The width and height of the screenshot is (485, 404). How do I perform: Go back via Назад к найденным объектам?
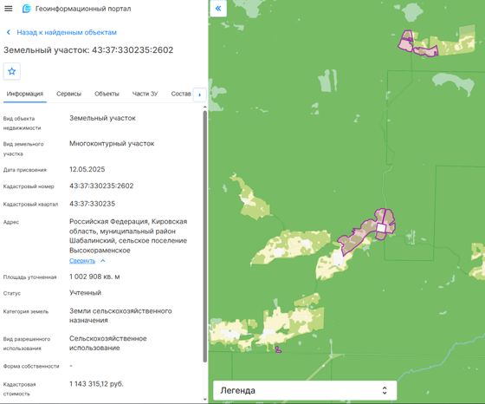[x=67, y=32]
